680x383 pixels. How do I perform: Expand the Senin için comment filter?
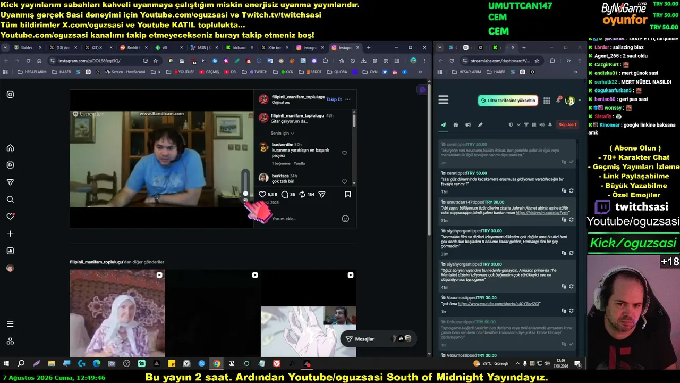point(283,133)
